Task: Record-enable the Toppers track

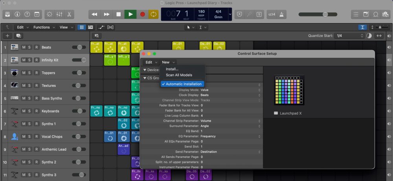Action: (37, 73)
